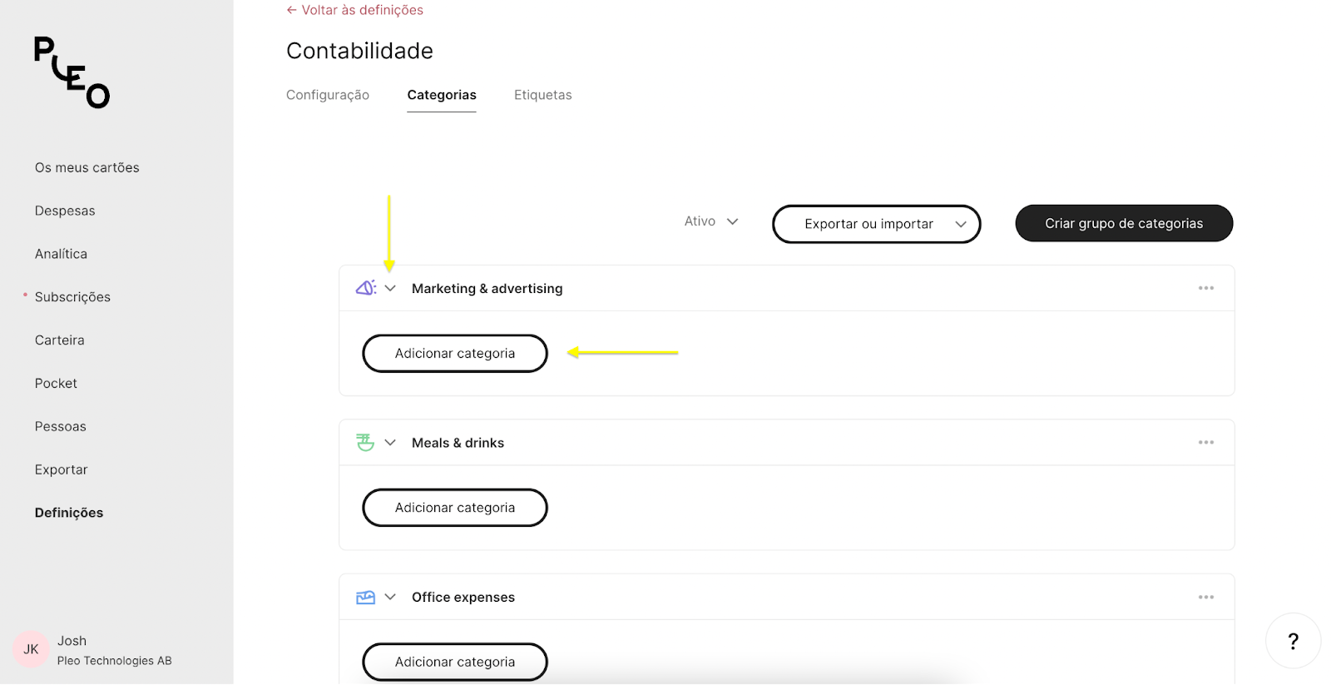Open Subscrições in the sidebar

pyautogui.click(x=72, y=297)
